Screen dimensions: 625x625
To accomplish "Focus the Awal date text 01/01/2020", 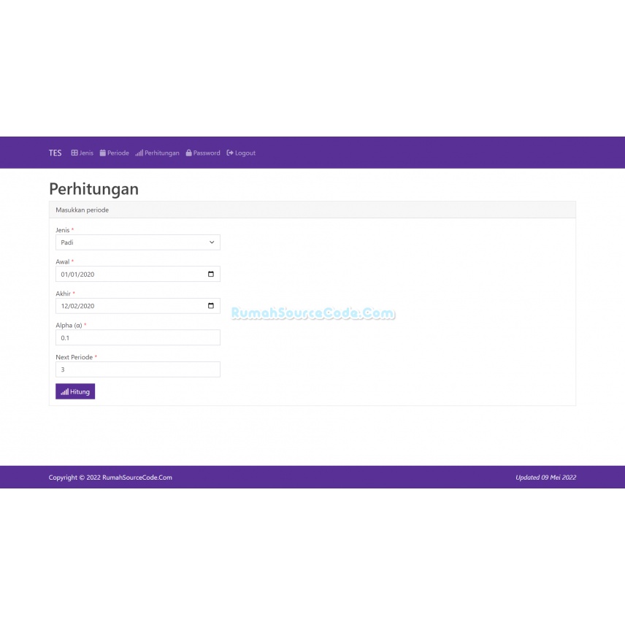I will coord(78,275).
